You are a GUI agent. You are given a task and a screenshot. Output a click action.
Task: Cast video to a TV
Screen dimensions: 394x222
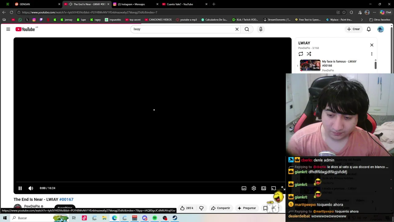tap(273, 188)
